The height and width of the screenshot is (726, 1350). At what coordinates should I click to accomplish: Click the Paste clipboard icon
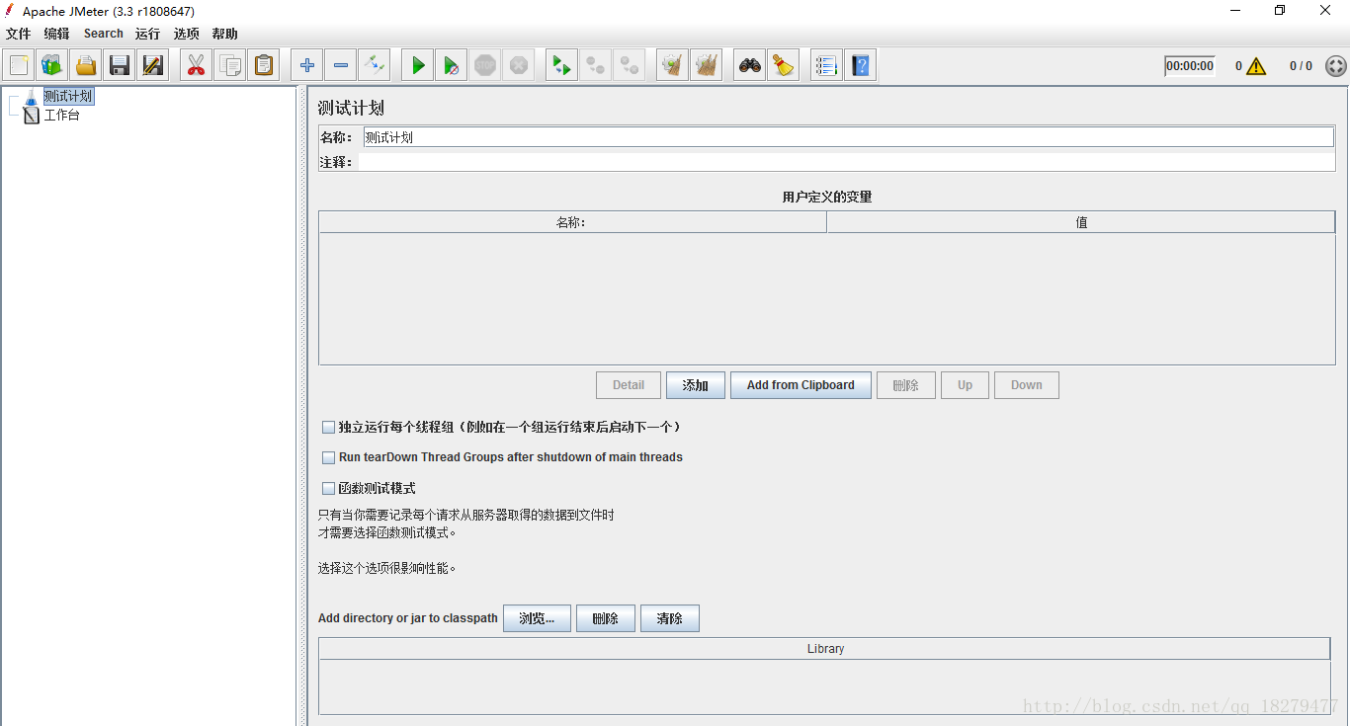click(x=263, y=65)
